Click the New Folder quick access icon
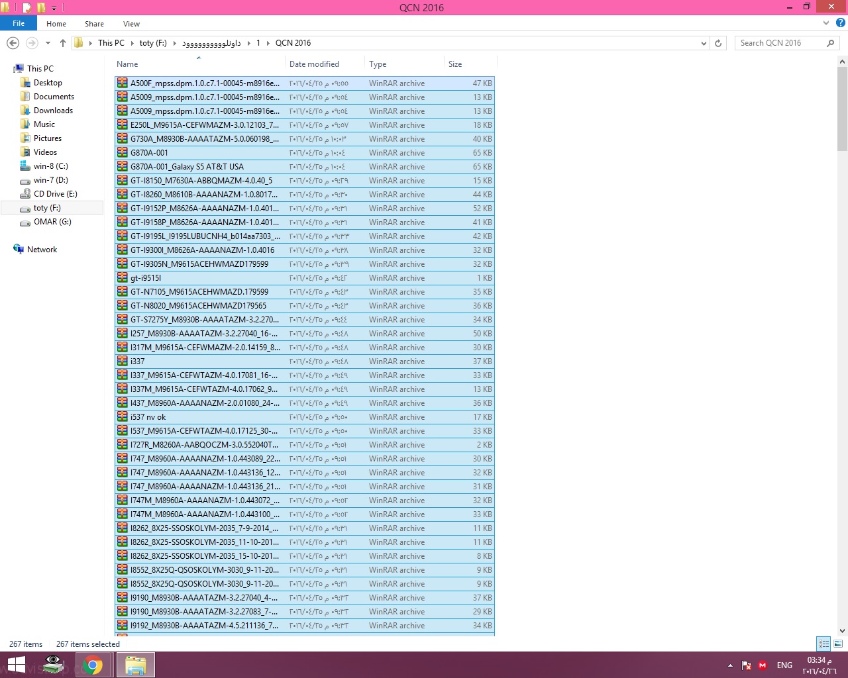Viewport: 848px width, 678px height. coord(41,8)
